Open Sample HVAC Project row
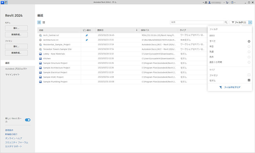Screen dimensions: 255x153 (122, 77)
